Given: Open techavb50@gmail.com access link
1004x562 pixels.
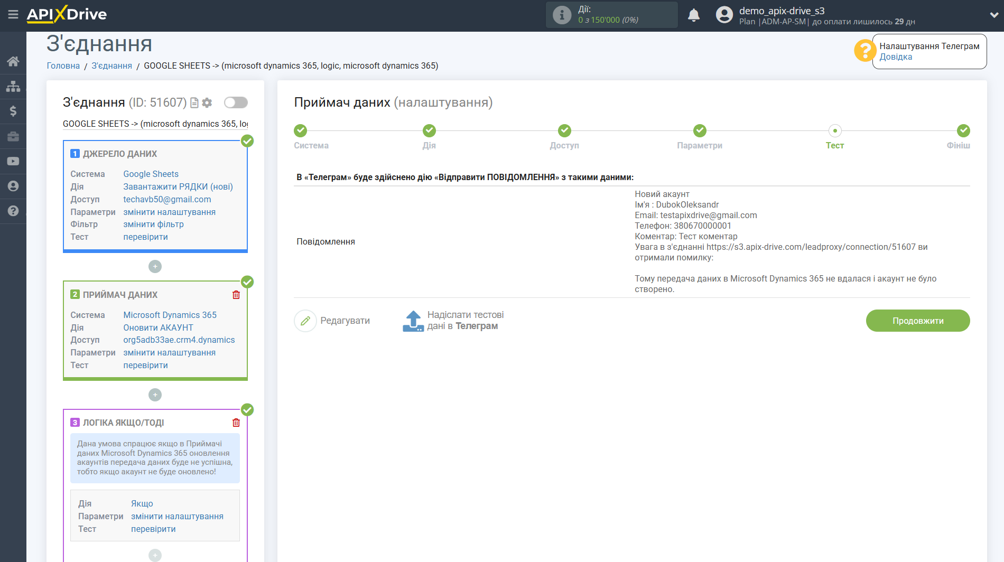Looking at the screenshot, I should (167, 200).
